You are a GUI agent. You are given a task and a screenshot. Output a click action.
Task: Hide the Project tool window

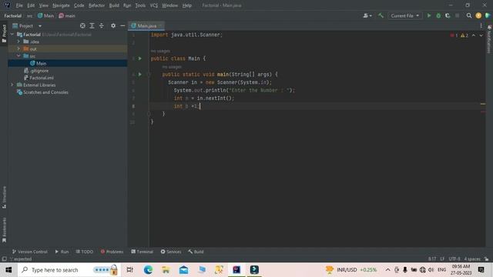(122, 25)
